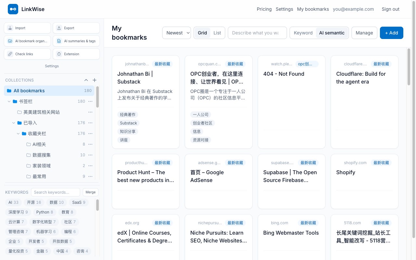
Task: Open the Shopify bookmark title
Action: [346, 172]
